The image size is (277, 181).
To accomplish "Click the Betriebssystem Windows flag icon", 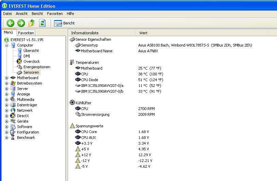I will click(13, 83).
